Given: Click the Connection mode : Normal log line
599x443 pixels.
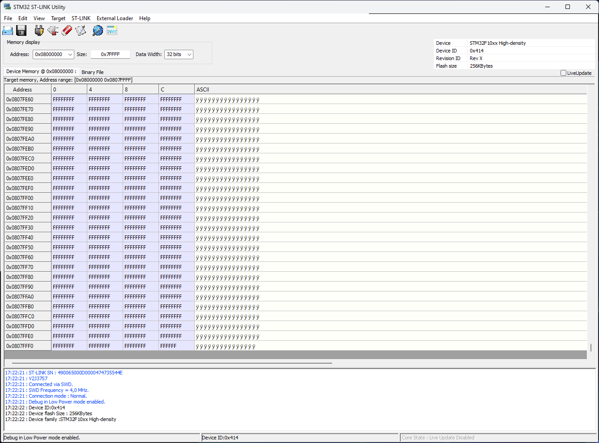Looking at the screenshot, I should coord(46,396).
